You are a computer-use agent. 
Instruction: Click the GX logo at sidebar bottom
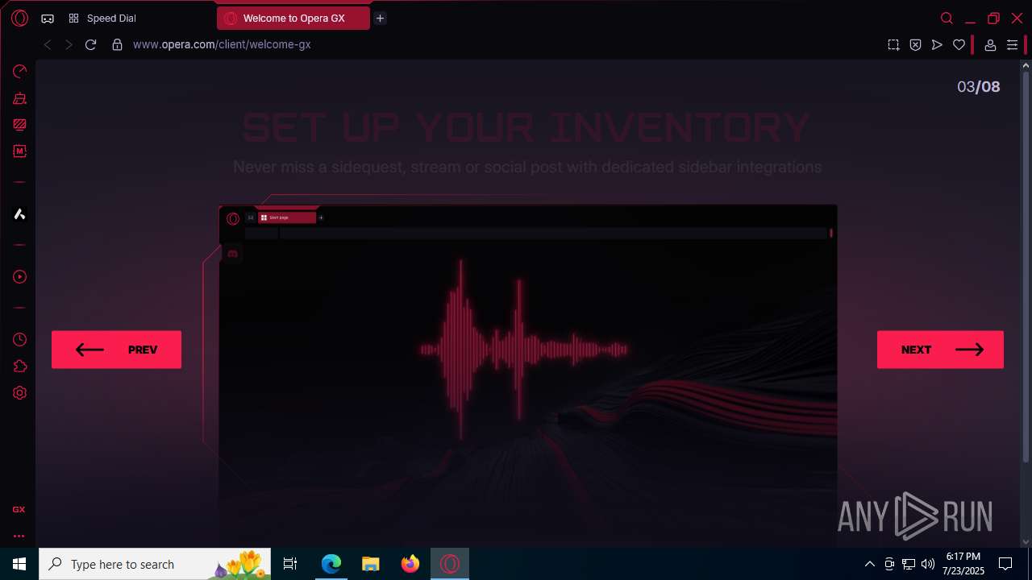click(x=19, y=509)
